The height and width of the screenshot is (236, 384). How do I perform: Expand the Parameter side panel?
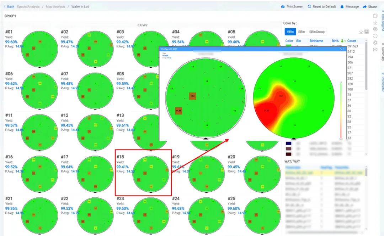click(382, 82)
